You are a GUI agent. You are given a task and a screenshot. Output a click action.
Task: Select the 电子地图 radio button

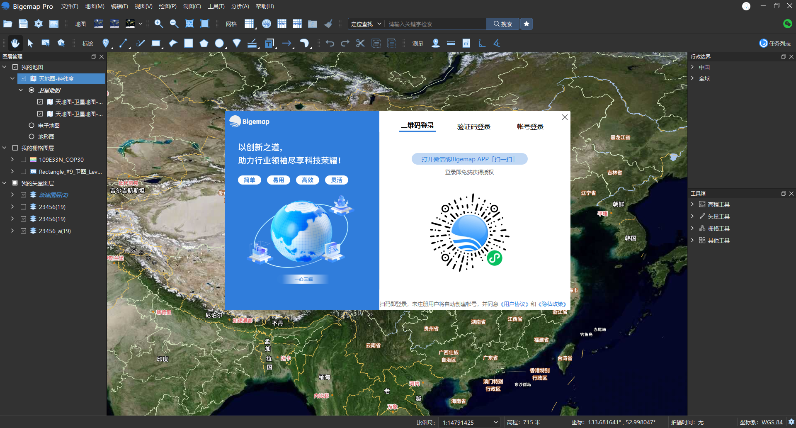pos(32,125)
